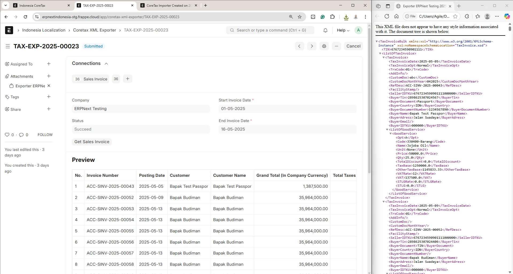
Task: Click Sales Invoice count badge 36
Action: 116,79
